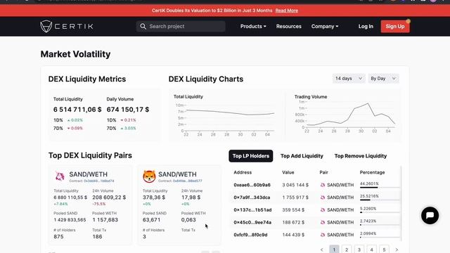Image resolution: width=450 pixels, height=253 pixels.
Task: Click the 2.7423% percentage label
Action: click(x=368, y=221)
